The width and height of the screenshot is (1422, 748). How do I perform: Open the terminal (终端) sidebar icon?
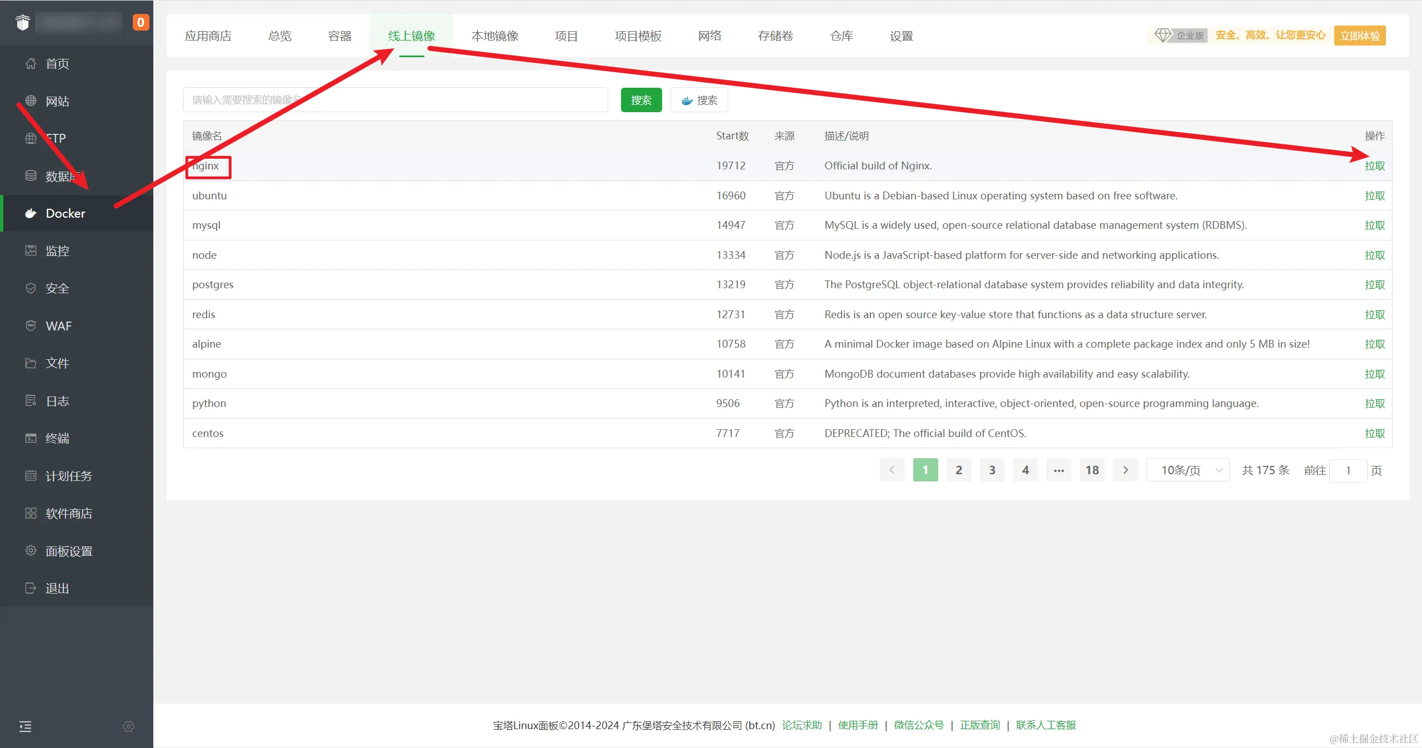pyautogui.click(x=31, y=438)
